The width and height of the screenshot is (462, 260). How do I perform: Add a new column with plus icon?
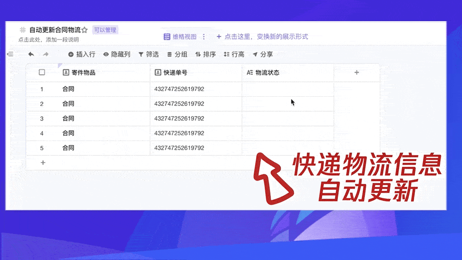click(357, 73)
